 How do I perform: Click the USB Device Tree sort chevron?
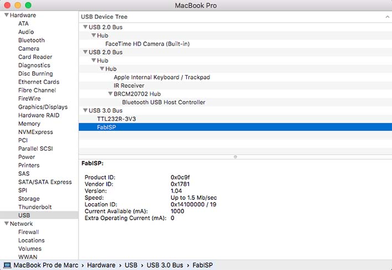click(387, 17)
